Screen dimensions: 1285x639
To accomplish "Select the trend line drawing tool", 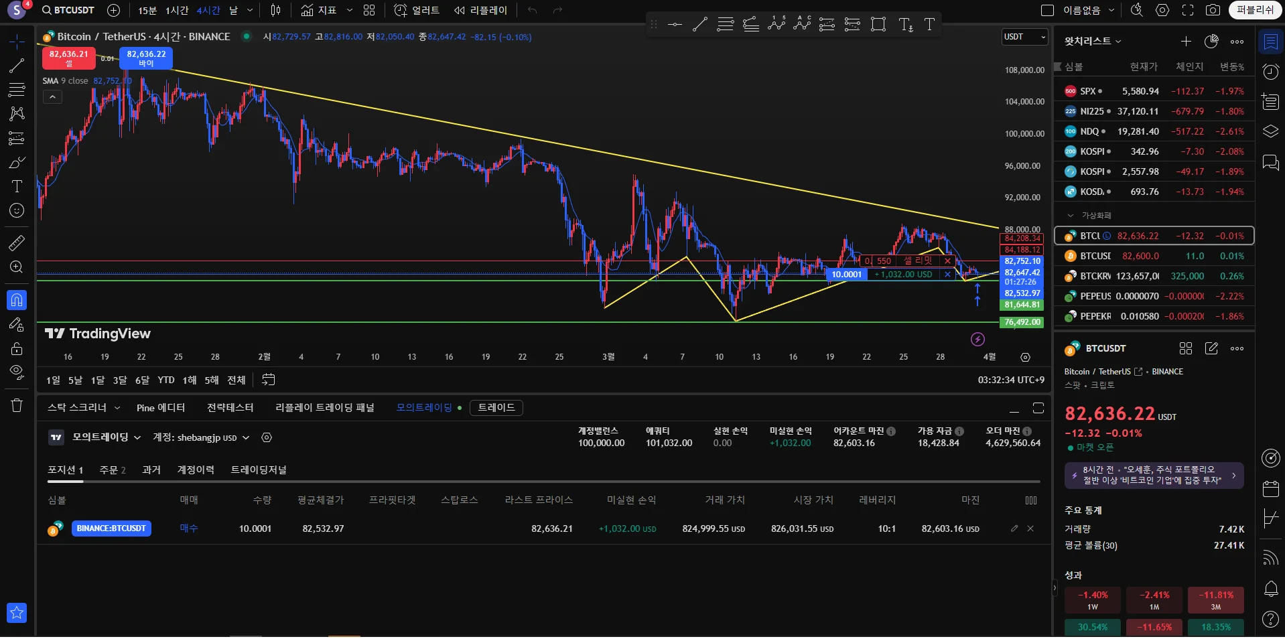I will coord(17,66).
